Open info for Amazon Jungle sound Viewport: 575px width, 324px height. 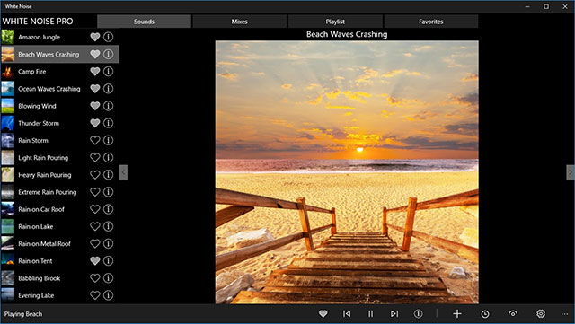(108, 37)
